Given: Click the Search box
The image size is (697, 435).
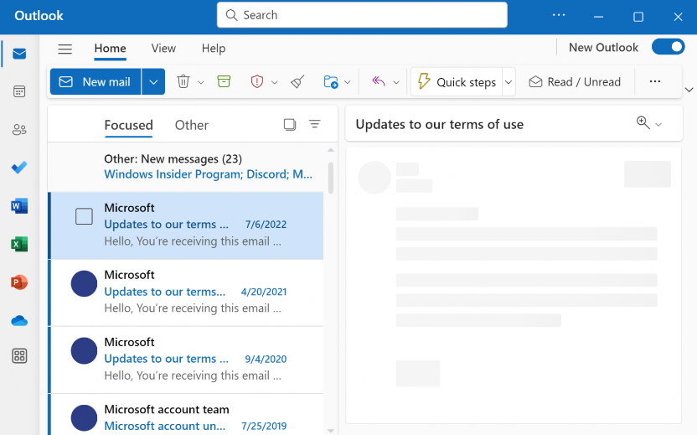Looking at the screenshot, I should pos(362,15).
